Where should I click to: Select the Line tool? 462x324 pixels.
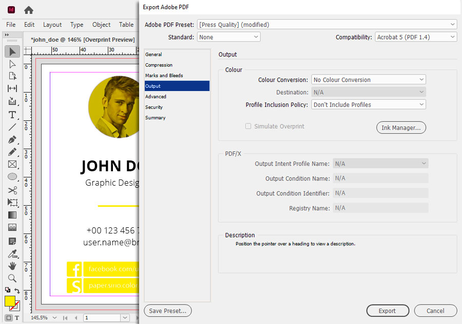[12, 127]
